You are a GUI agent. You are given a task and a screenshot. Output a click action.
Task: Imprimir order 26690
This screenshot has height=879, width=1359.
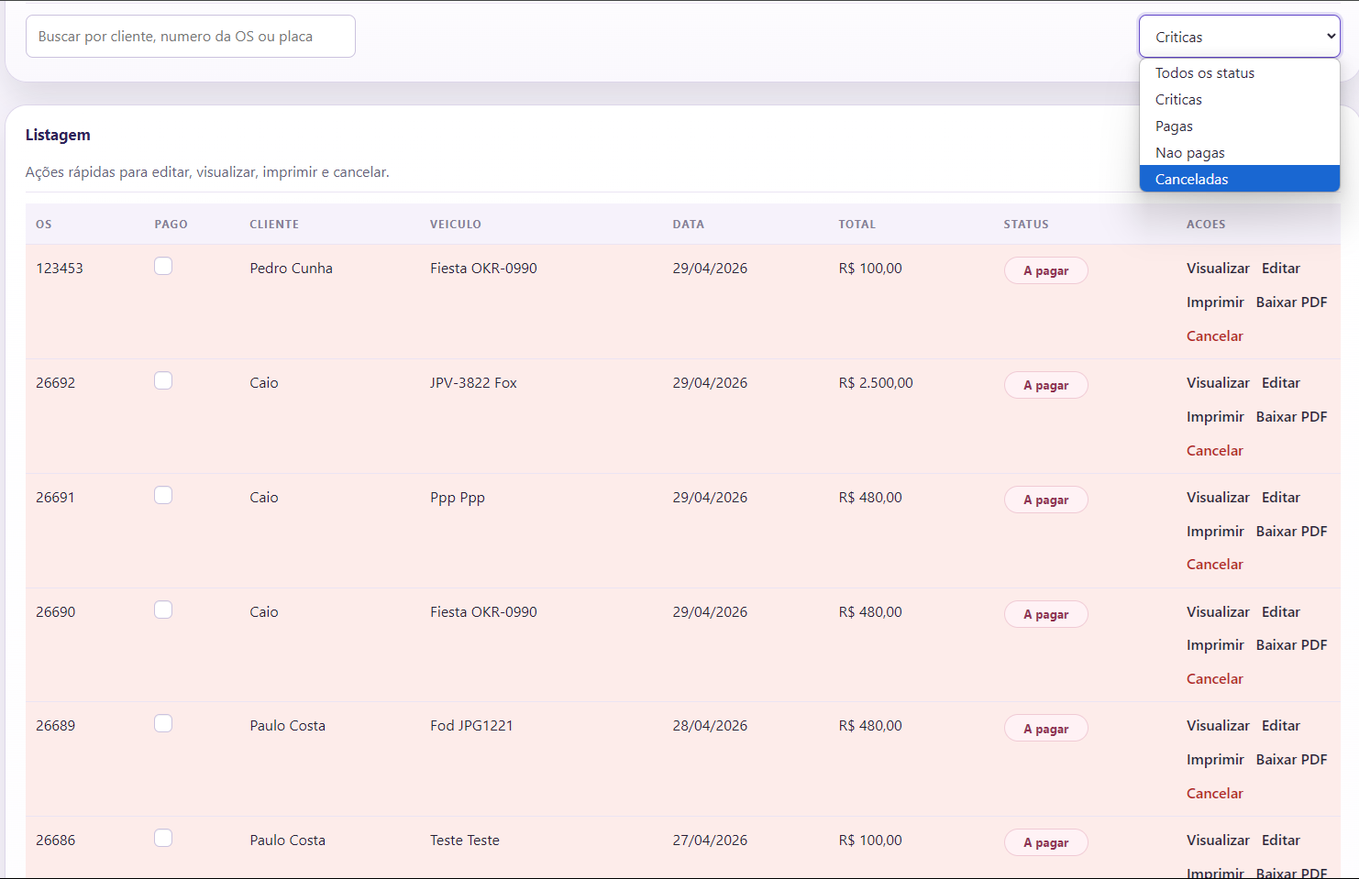tap(1215, 645)
